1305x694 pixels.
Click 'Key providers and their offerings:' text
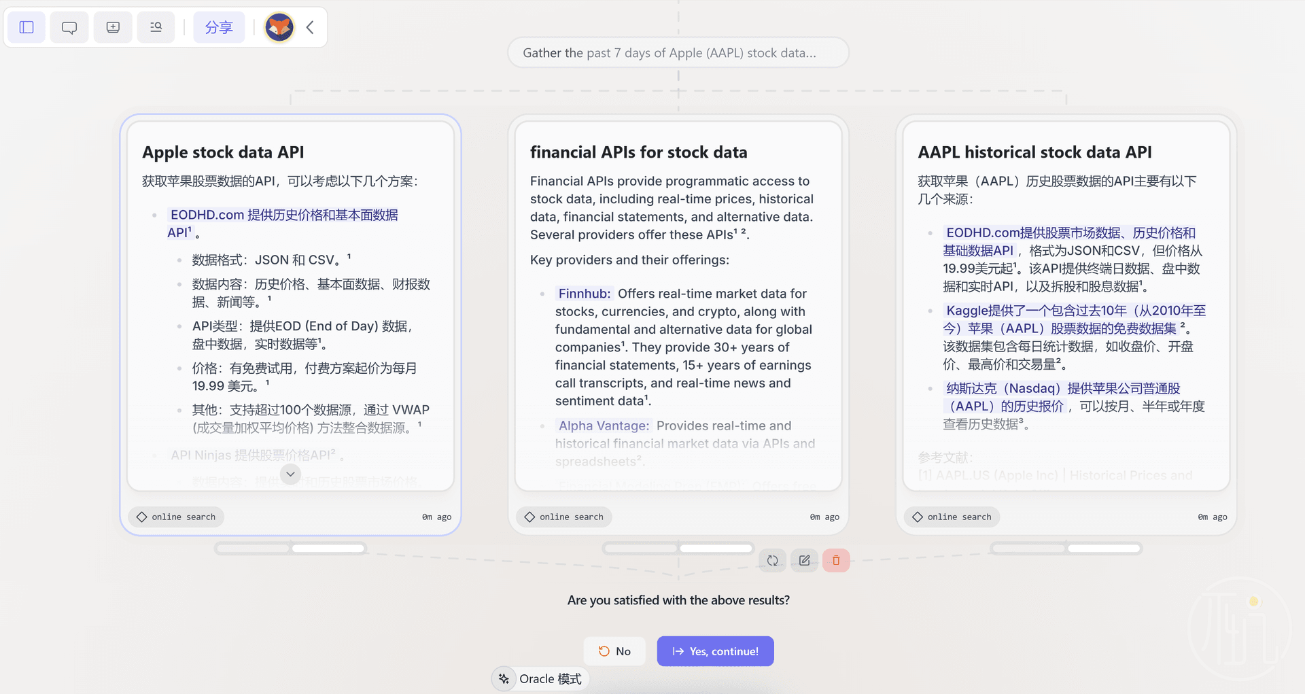[629, 260]
